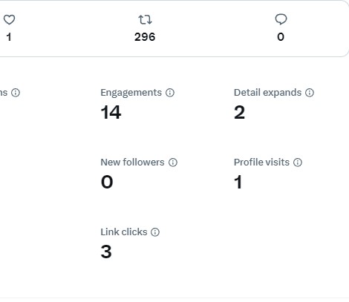This screenshot has height=302, width=349.
Task: Click the repost arrows icon
Action: point(145,20)
